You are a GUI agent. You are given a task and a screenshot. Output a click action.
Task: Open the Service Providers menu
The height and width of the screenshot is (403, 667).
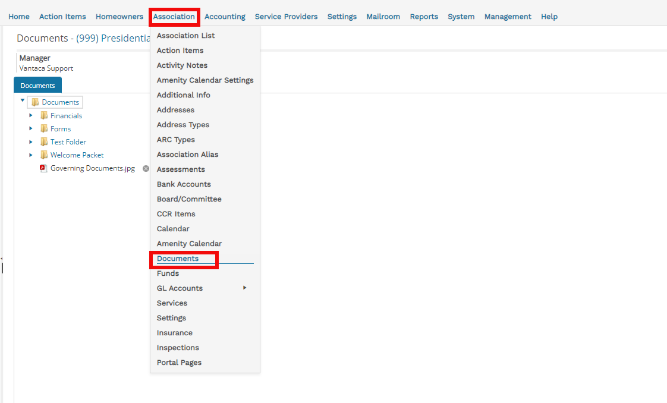tap(287, 17)
